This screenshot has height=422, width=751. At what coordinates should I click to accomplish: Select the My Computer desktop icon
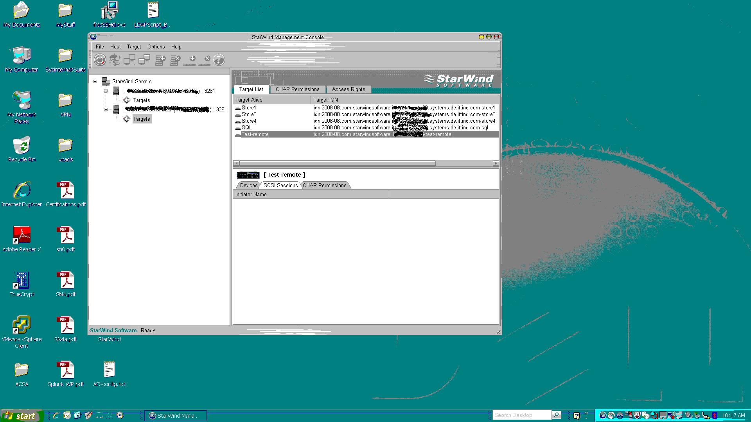pyautogui.click(x=22, y=59)
